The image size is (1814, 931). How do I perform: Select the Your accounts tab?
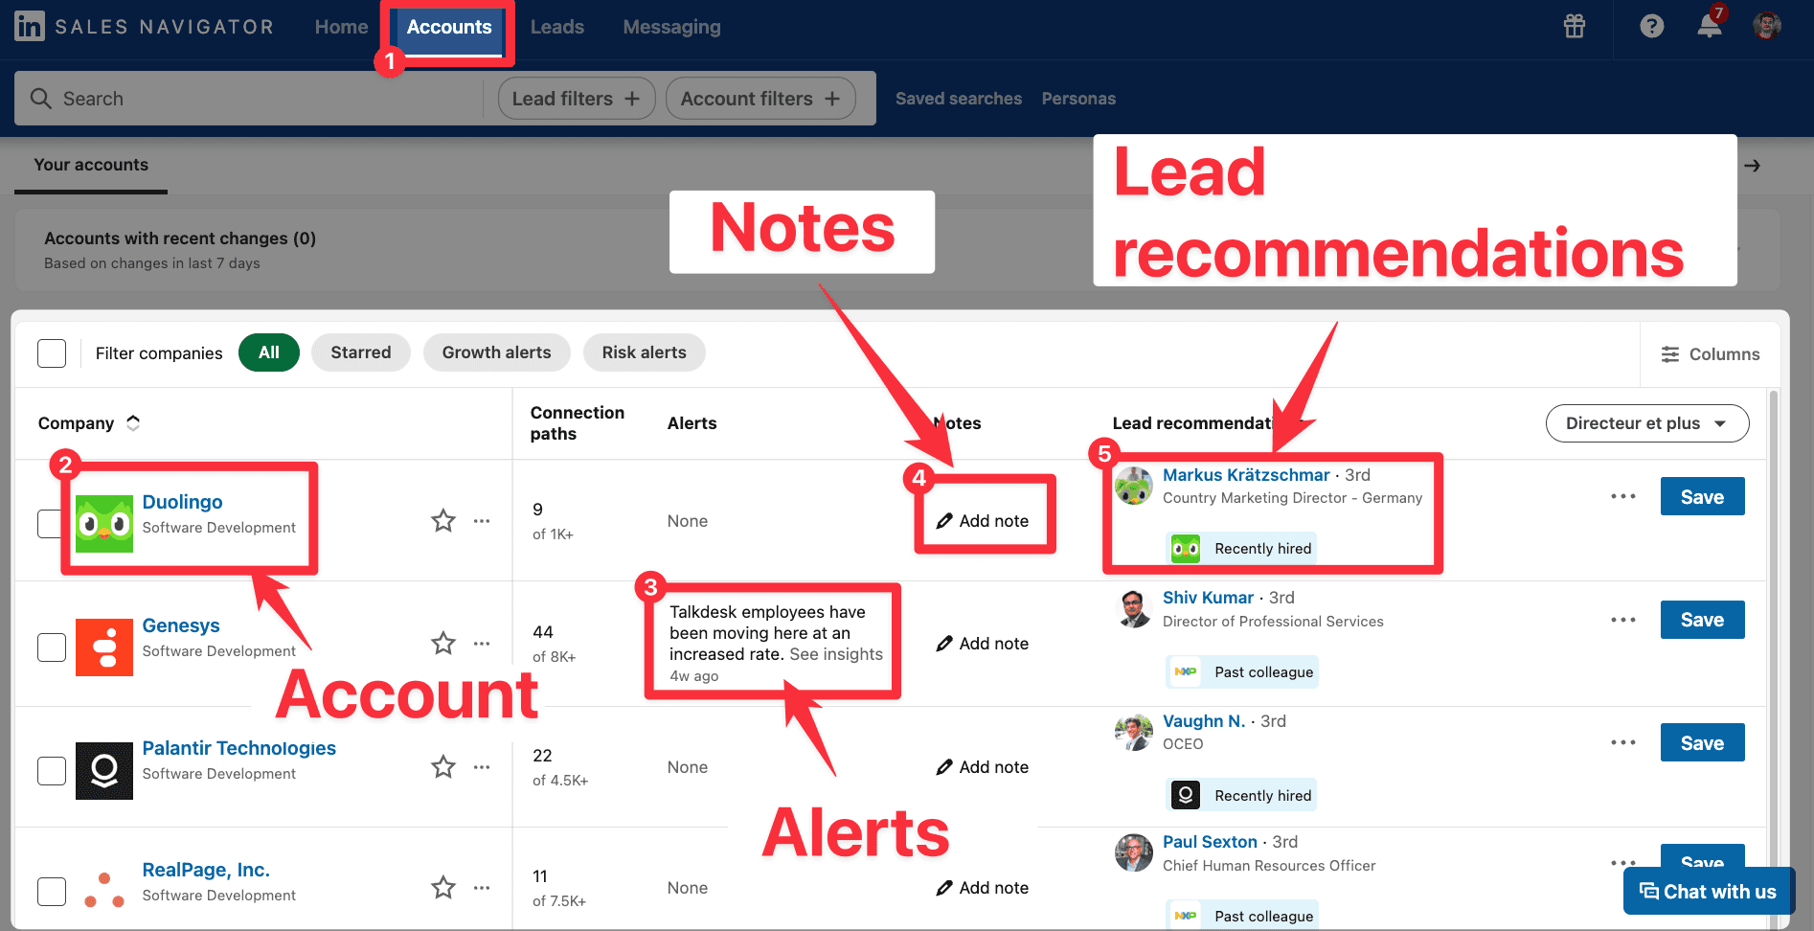pos(91,165)
